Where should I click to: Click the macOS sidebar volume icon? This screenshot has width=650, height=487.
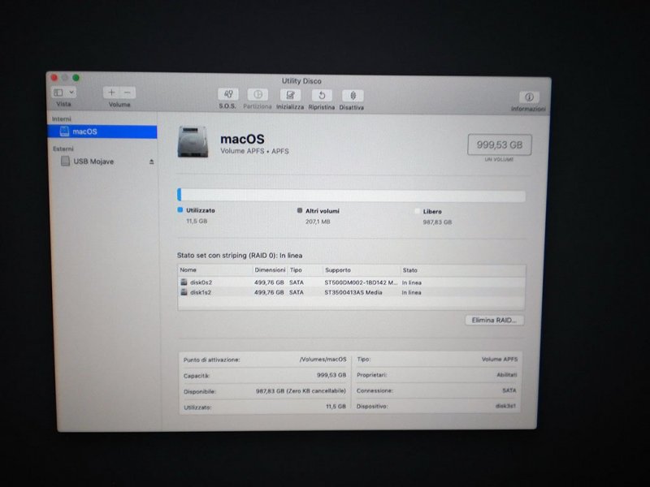point(64,131)
